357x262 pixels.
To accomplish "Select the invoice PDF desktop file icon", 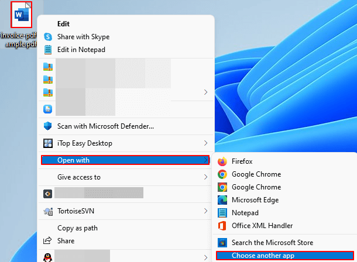I will (22, 15).
